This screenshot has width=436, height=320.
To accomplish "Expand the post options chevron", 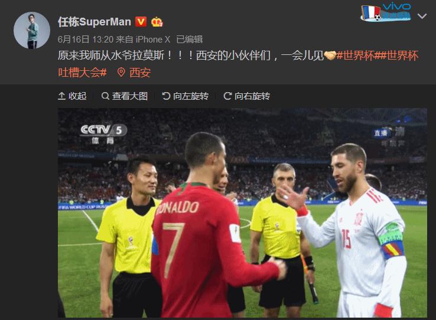I will pyautogui.click(x=422, y=16).
